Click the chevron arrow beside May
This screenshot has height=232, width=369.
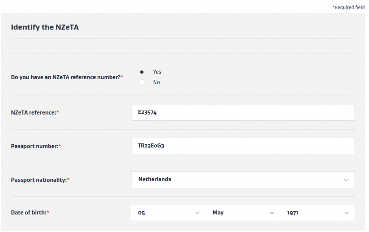(272, 213)
